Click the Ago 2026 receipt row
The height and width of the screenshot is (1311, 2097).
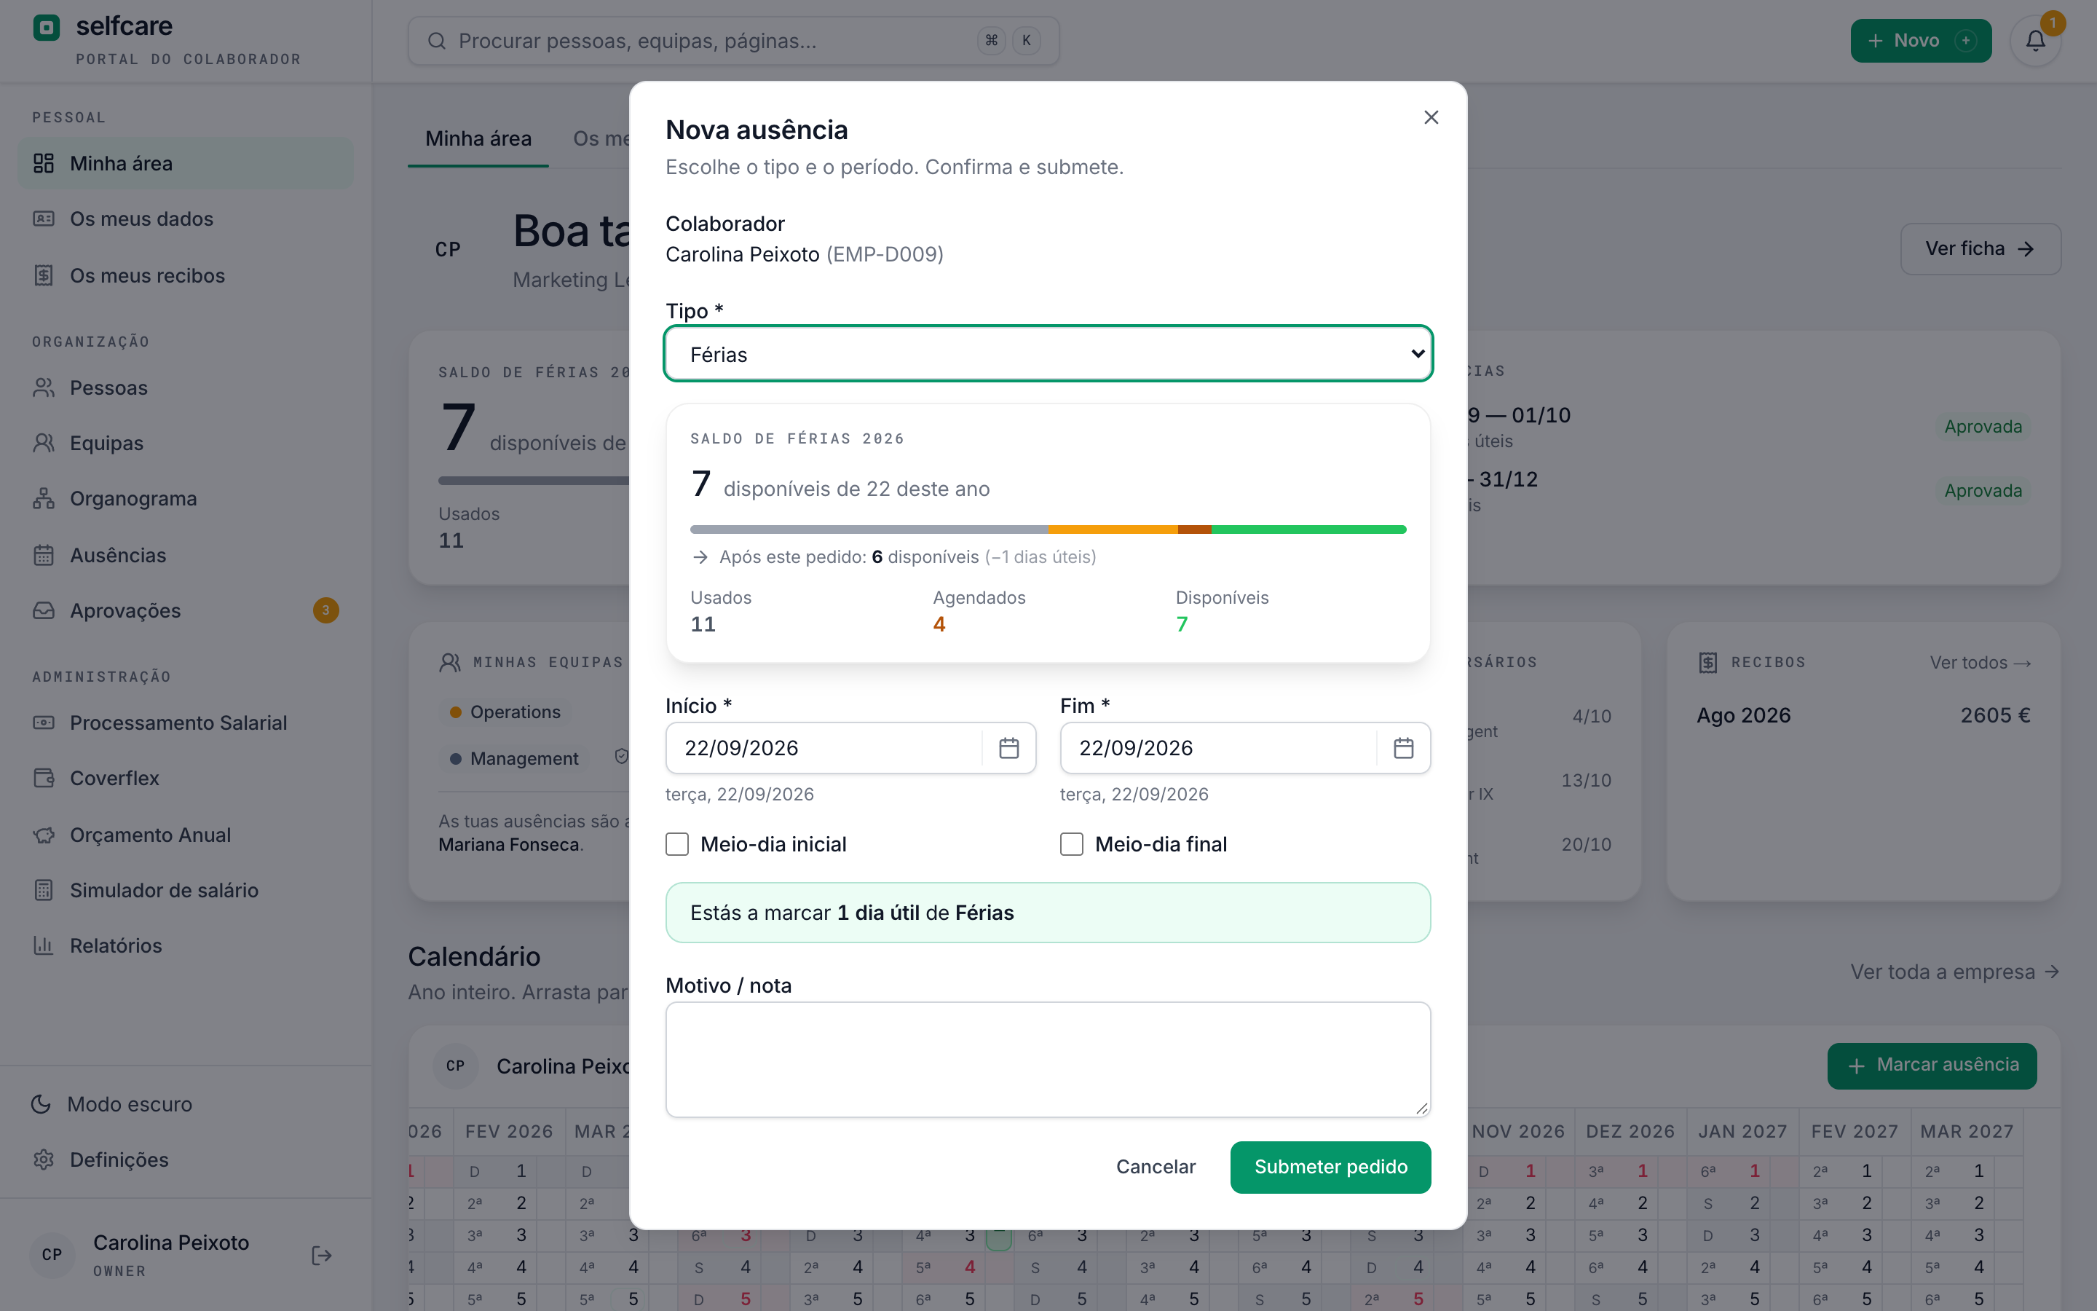(x=1863, y=715)
